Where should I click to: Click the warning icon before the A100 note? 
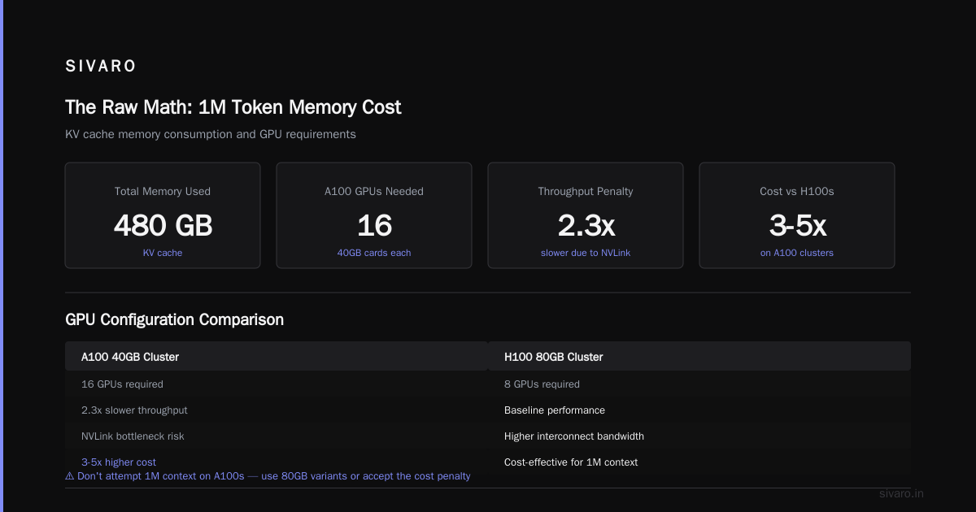(x=70, y=476)
